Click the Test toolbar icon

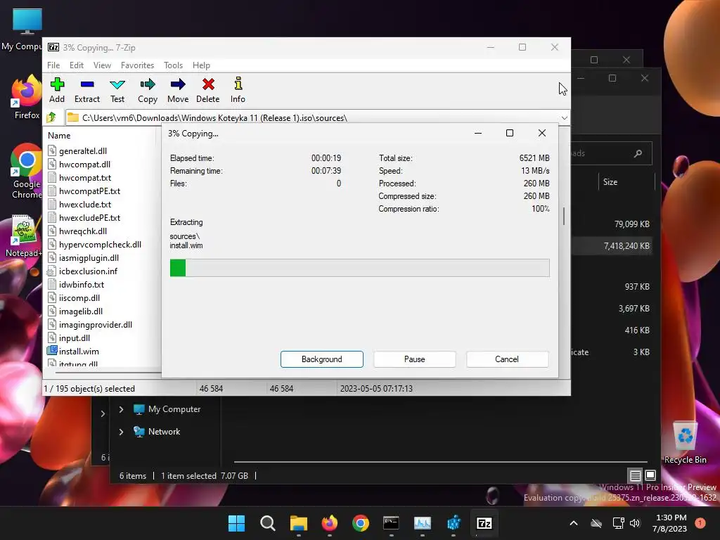(117, 90)
